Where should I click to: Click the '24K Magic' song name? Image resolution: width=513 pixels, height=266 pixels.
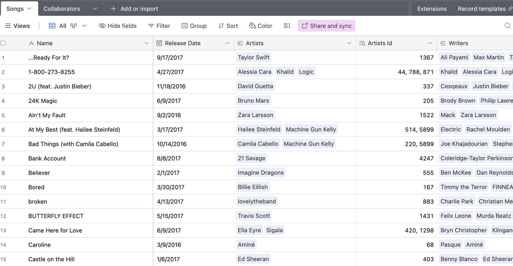[43, 100]
